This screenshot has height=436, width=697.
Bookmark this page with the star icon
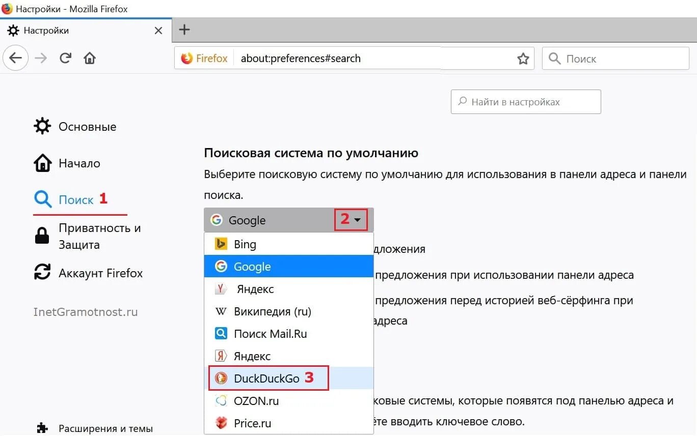[523, 59]
